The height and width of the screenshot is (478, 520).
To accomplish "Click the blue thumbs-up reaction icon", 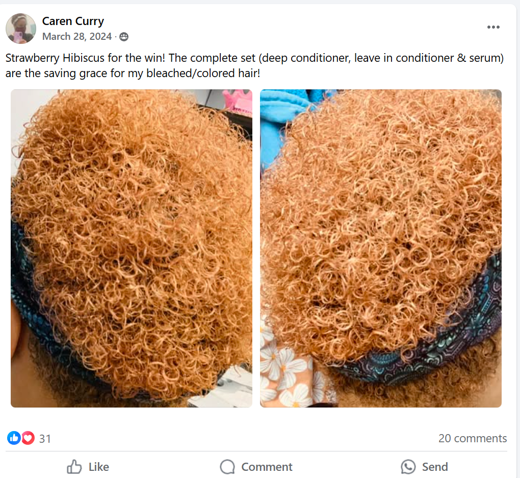I will point(14,438).
